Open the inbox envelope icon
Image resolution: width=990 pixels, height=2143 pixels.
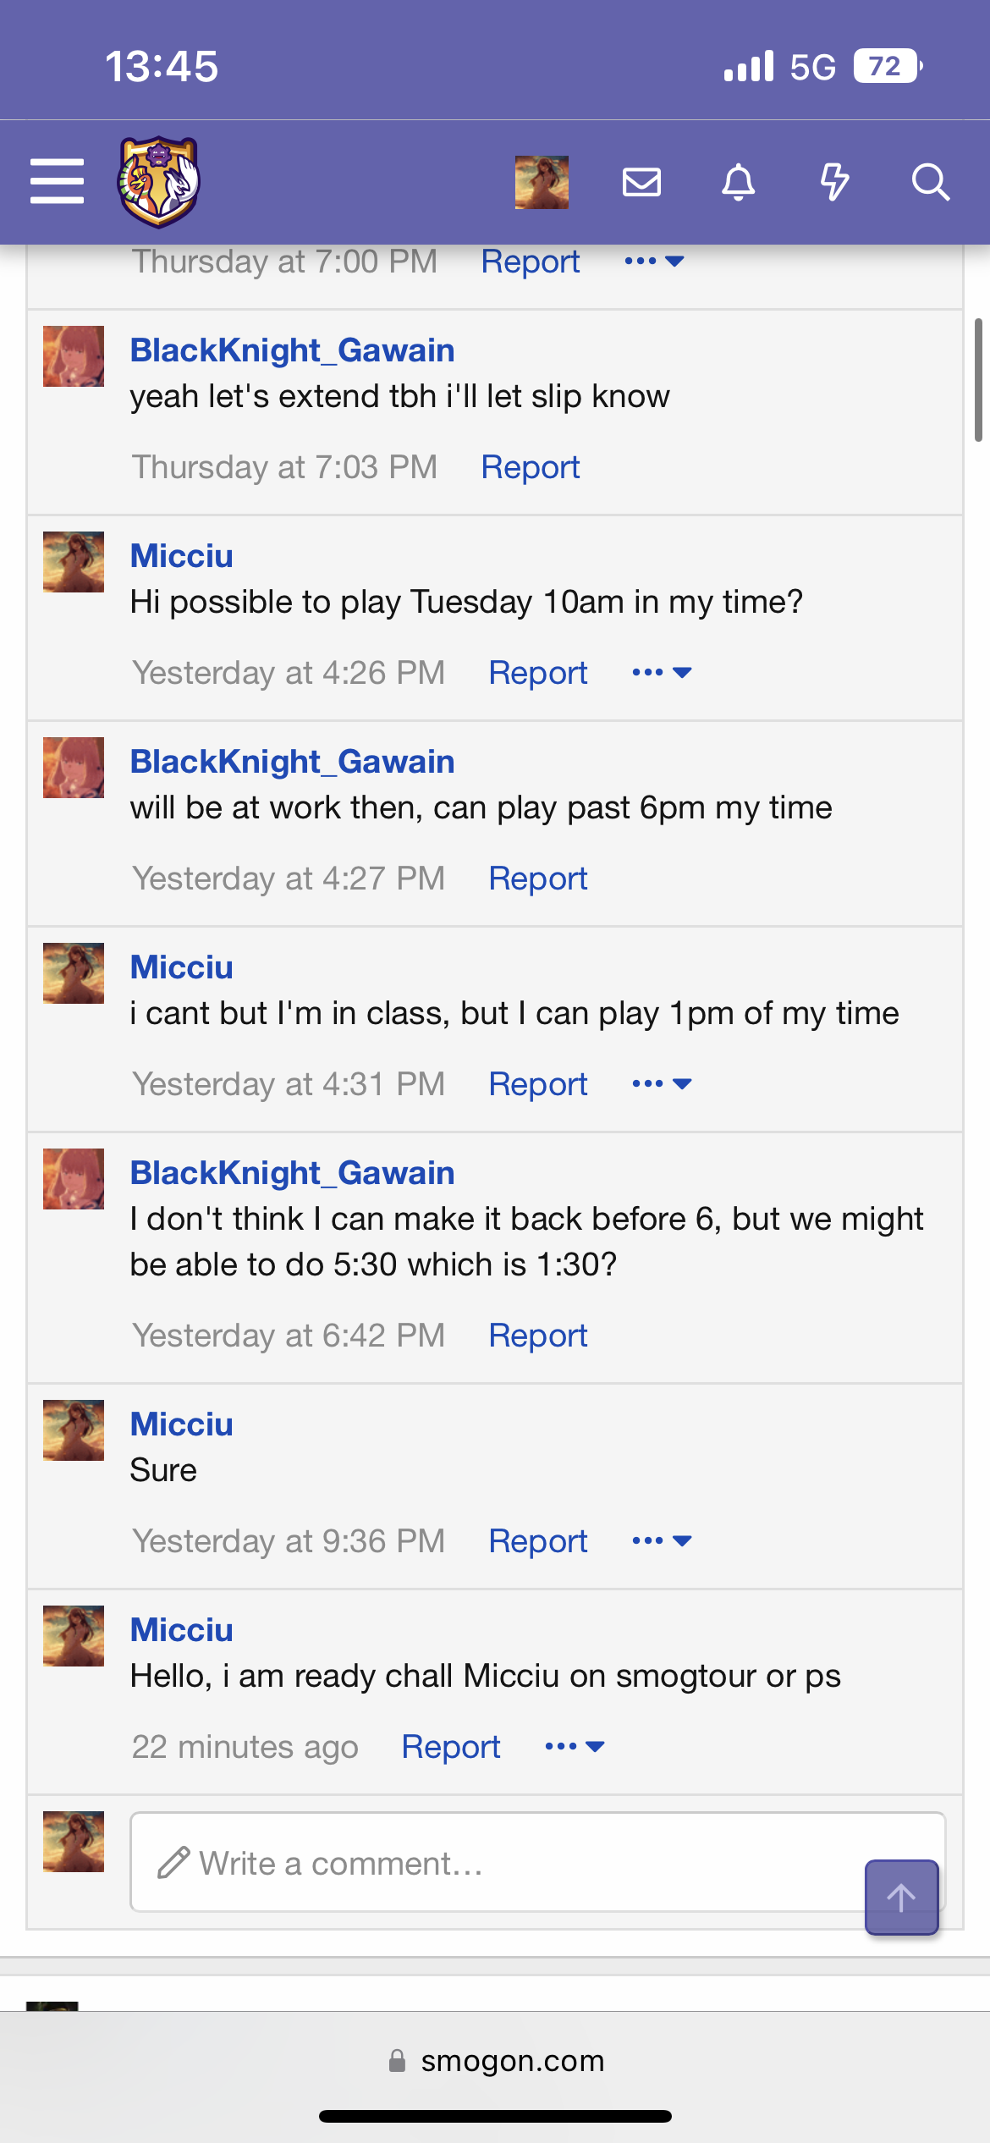(x=641, y=182)
